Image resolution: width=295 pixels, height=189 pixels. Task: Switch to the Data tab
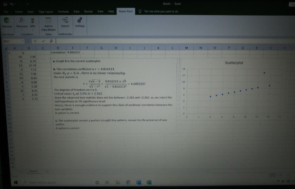76,12
